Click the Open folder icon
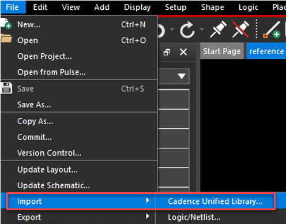This screenshot has width=286, height=224. (6, 38)
